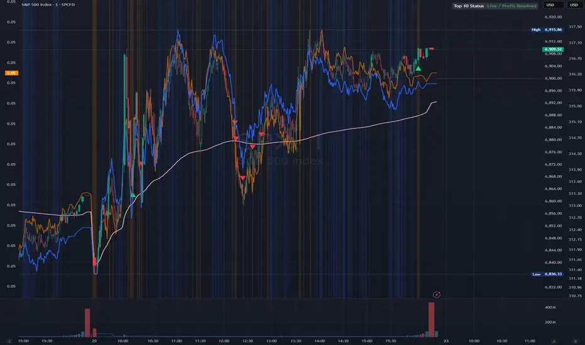The image size is (585, 345).
Task: Click the 6,860.00 price scale value
Action: click(553, 201)
